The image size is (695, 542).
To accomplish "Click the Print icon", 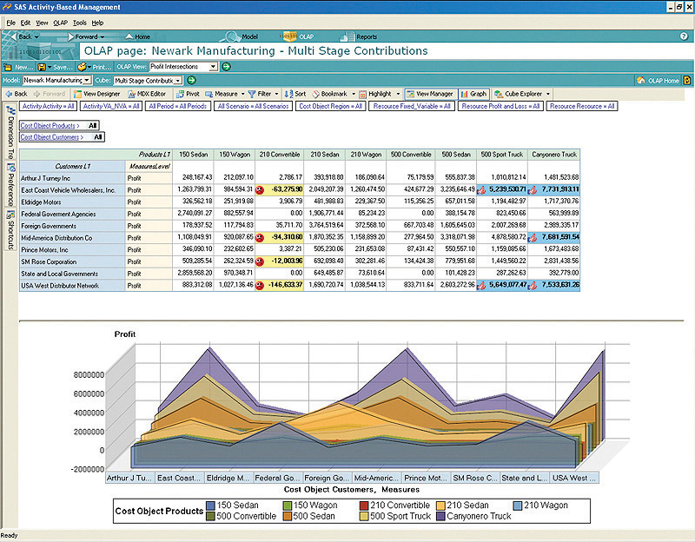I will pyautogui.click(x=82, y=67).
